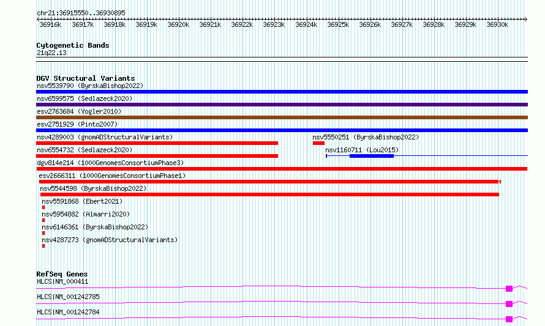
Task: Click the 36930k ruler tick label
Action: pyautogui.click(x=497, y=24)
